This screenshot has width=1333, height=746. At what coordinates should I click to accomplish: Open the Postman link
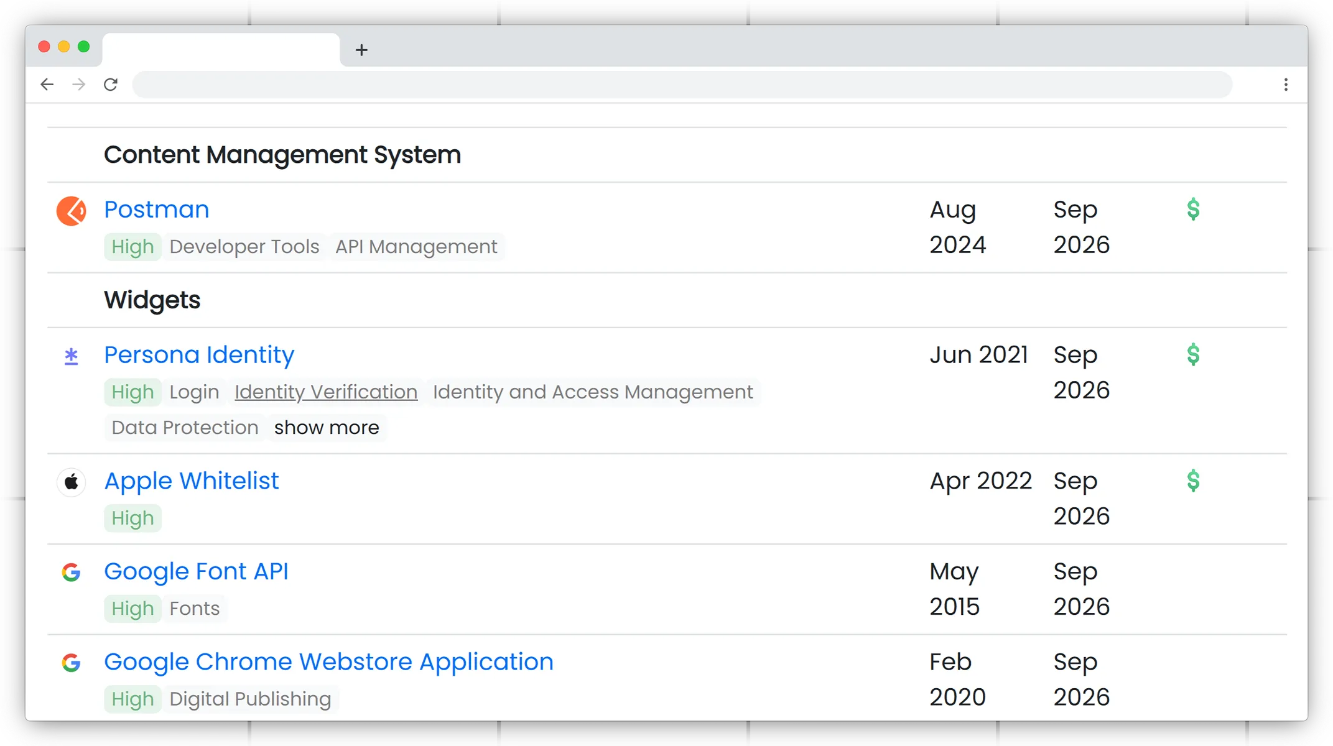(156, 210)
